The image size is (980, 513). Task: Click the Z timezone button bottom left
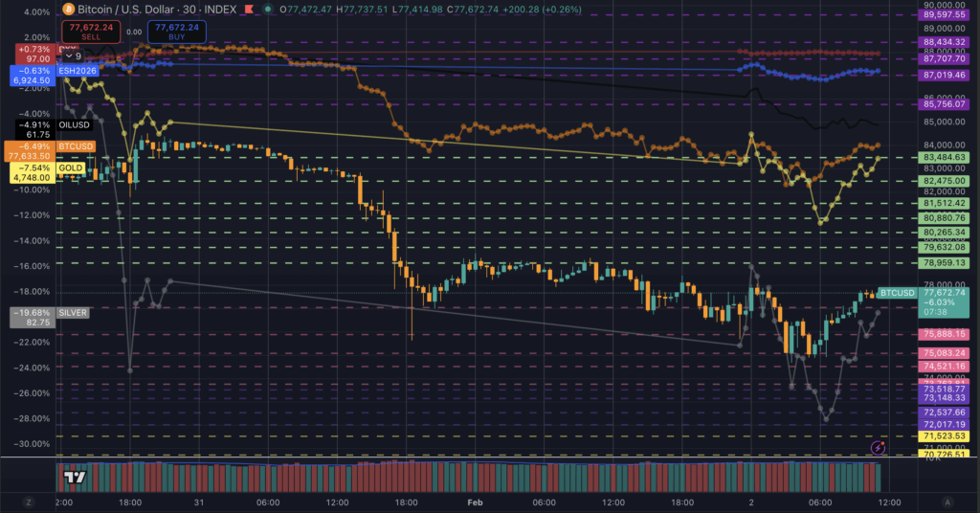pos(29,502)
